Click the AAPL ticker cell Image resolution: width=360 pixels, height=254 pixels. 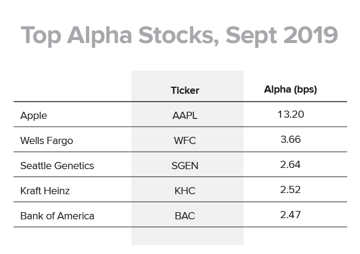click(x=185, y=115)
